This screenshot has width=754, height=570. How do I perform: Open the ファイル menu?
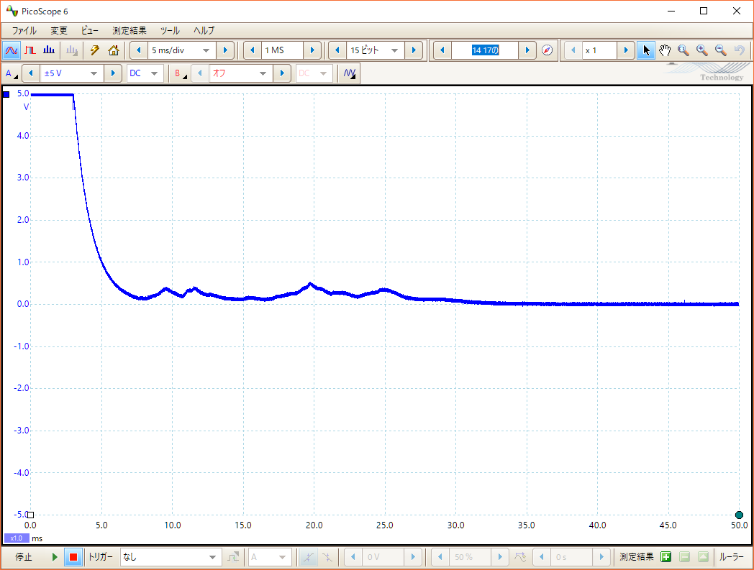click(x=24, y=31)
